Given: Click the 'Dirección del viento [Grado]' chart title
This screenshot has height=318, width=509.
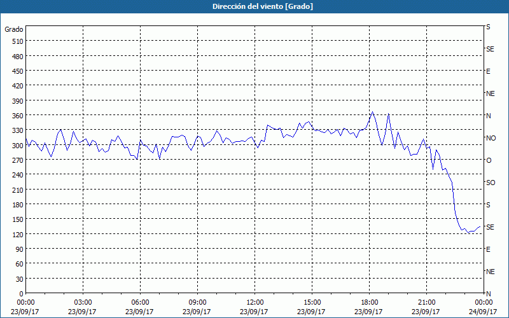Looking at the screenshot, I should click(x=263, y=6).
